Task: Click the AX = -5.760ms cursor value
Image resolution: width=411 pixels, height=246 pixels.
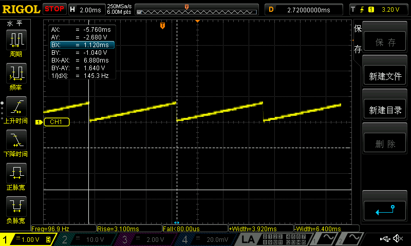Action: click(81, 30)
